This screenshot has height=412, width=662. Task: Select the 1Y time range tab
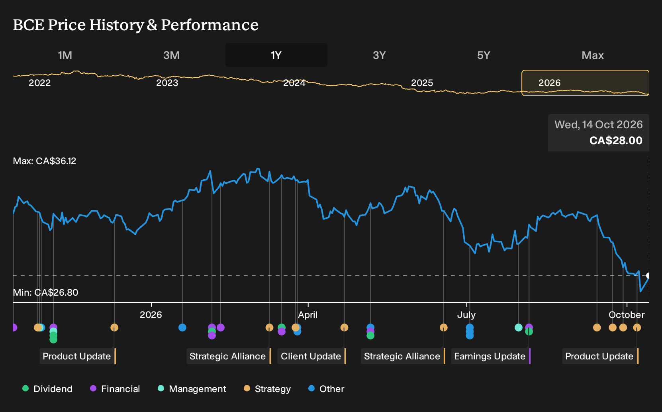coord(276,55)
